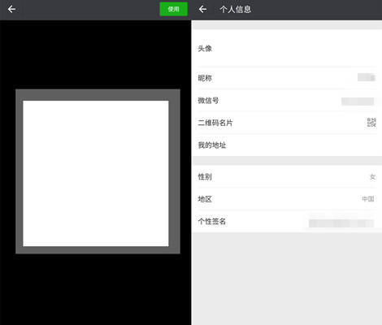
Task: Tap the back arrow beside 个人信息 title
Action: coord(202,10)
